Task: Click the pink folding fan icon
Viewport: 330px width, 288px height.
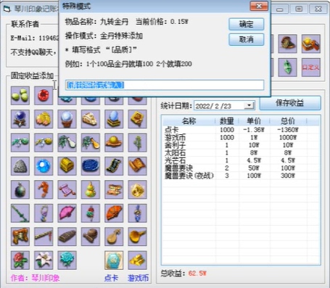Action: tap(67, 213)
